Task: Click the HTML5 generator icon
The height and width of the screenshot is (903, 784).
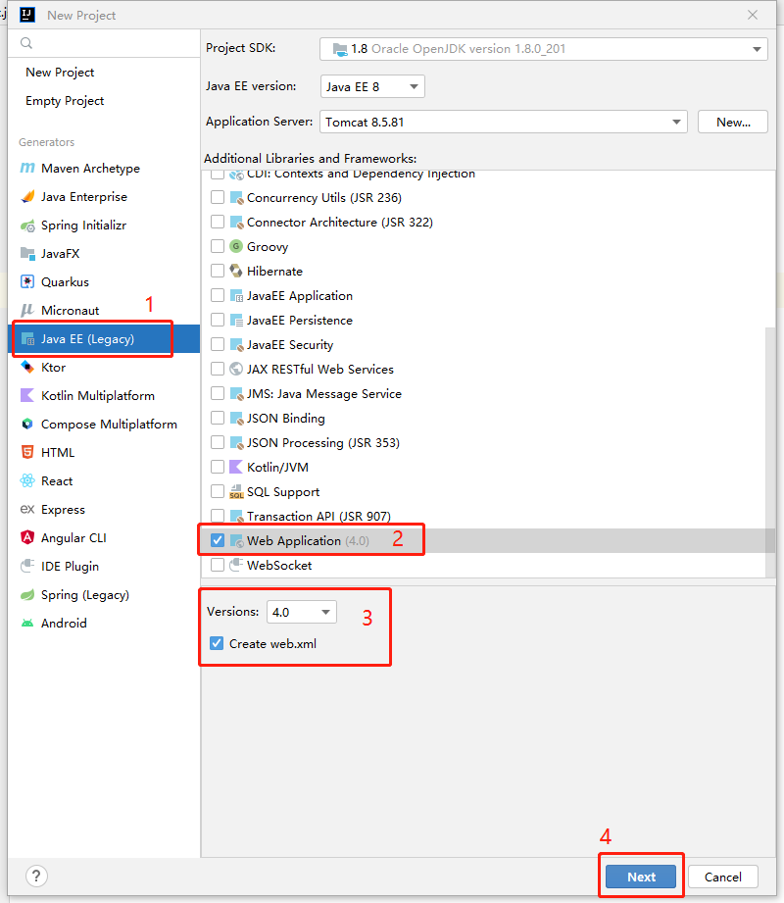Action: coord(27,452)
